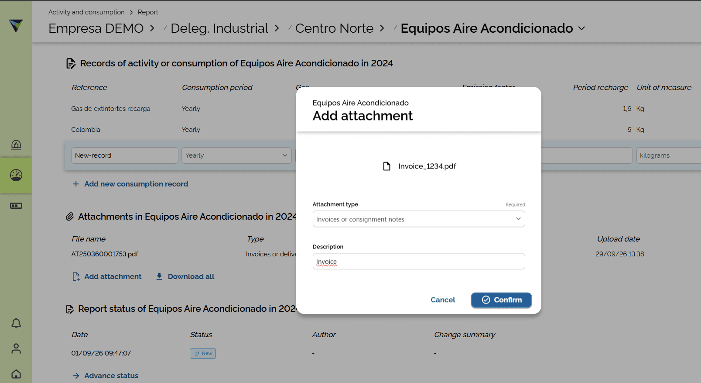Click the download arrow icon for Download all
This screenshot has height=383, width=701.
159,276
